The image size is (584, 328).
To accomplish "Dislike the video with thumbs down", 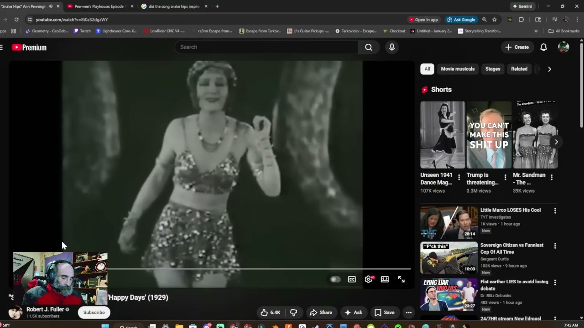I will (x=294, y=313).
